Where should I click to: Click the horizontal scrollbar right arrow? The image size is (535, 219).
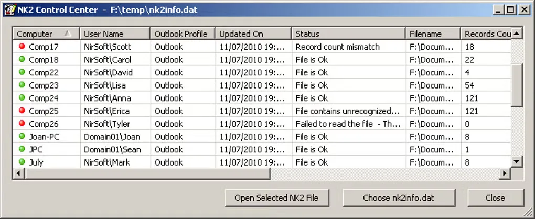(x=505, y=174)
